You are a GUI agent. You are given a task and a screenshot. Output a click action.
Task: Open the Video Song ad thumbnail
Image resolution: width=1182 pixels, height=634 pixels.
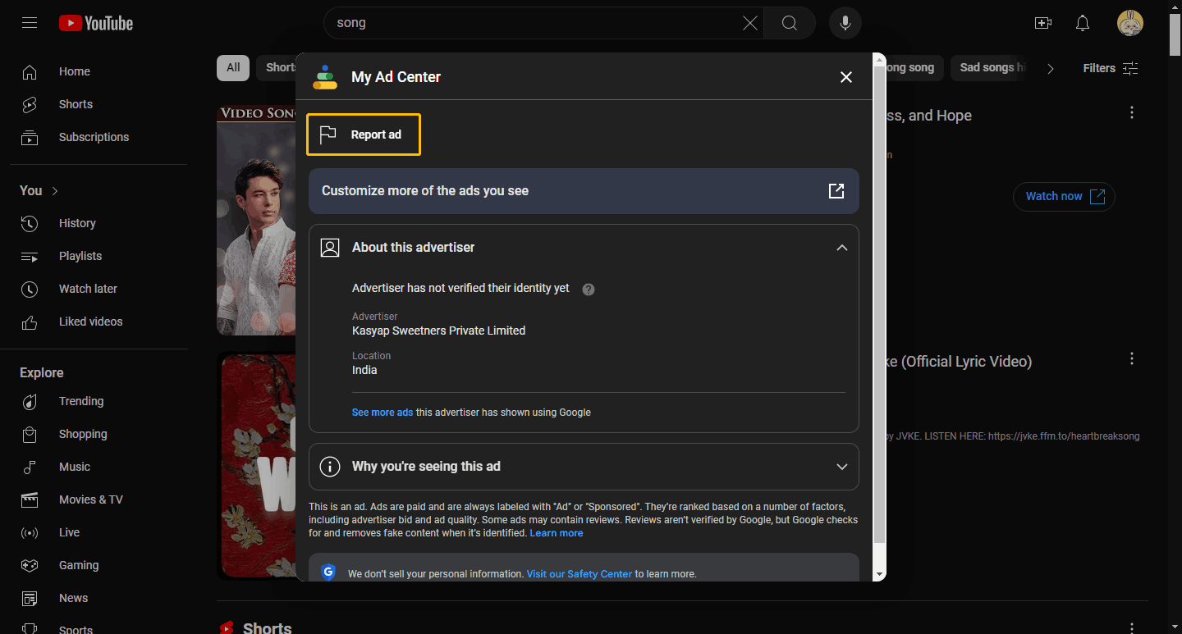click(256, 221)
